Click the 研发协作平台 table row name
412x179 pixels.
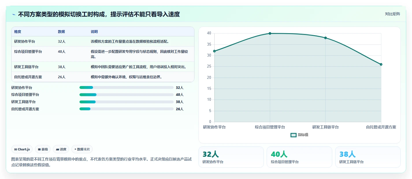coord(25,42)
